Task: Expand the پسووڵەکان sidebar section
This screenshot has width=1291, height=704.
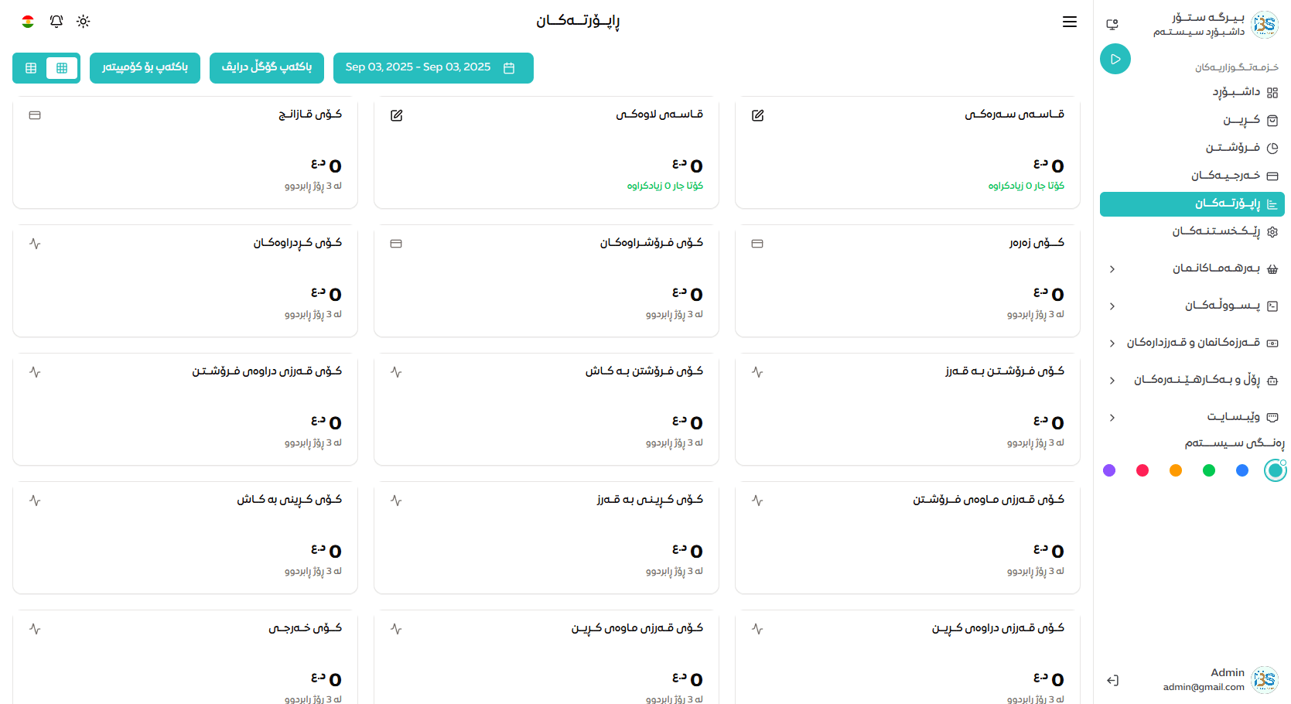Action: (x=1112, y=306)
